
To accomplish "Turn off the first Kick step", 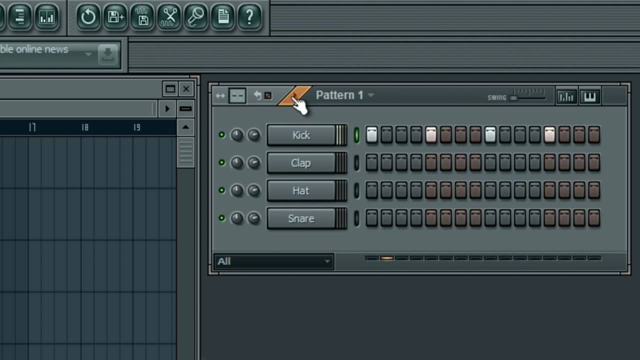I will pos(371,135).
